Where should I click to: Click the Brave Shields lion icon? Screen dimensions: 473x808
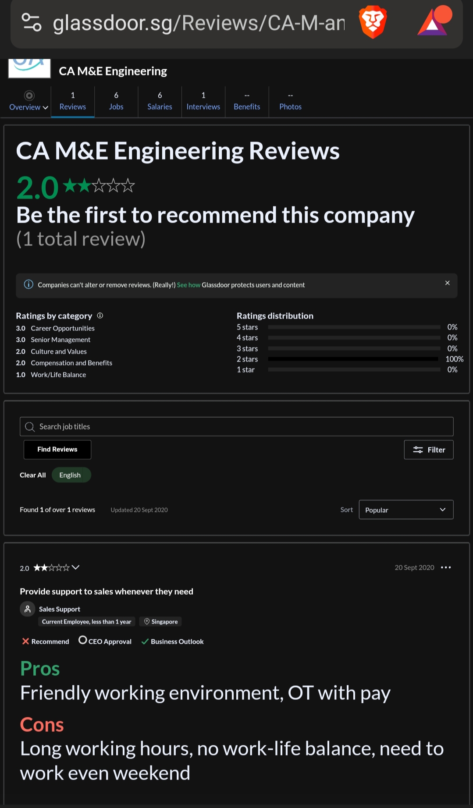pos(373,22)
